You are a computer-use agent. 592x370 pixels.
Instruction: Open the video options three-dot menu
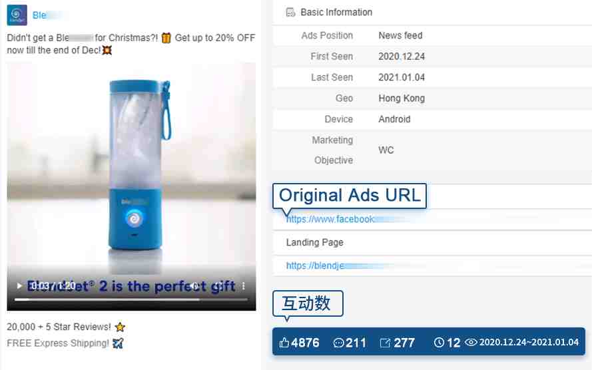coord(244,286)
